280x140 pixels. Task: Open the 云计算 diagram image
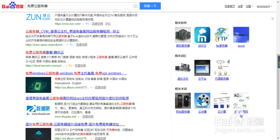pos(221,101)
